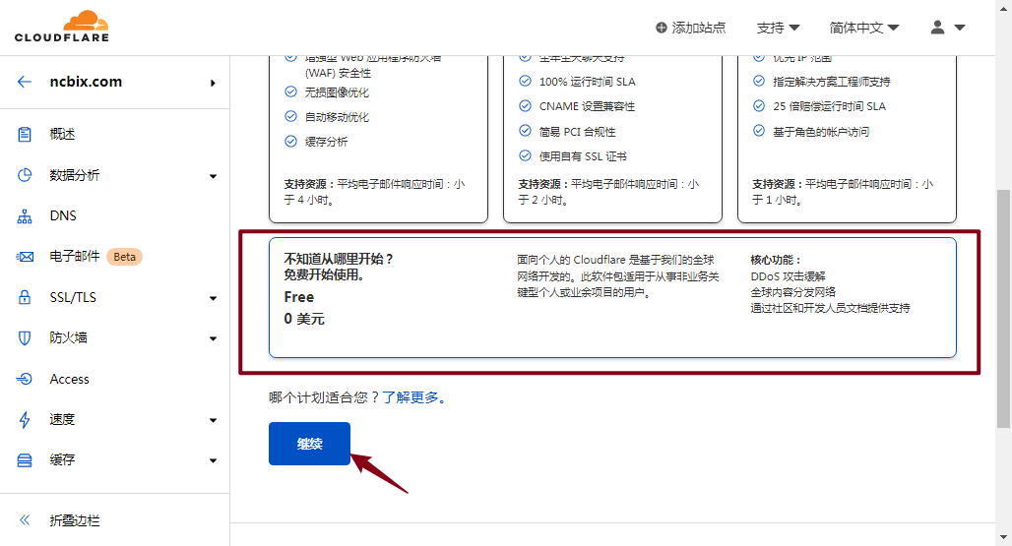Click the 速度 lightning bolt icon
The image size is (1012, 546).
pyautogui.click(x=25, y=420)
